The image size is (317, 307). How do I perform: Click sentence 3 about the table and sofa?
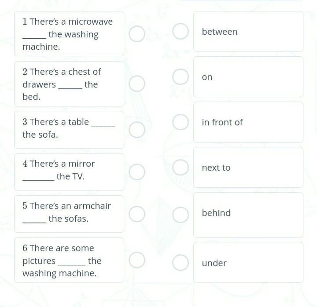pos(69,129)
